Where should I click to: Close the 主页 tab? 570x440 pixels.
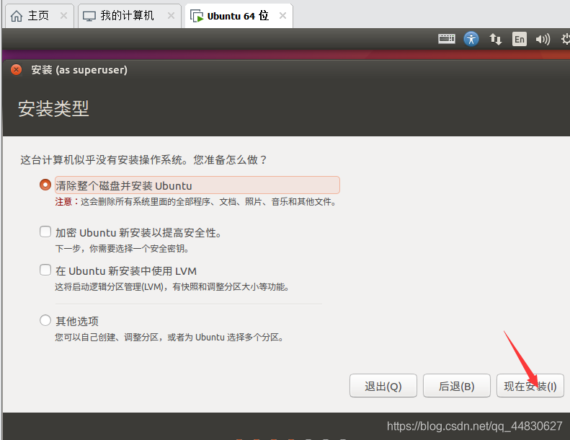click(x=63, y=16)
